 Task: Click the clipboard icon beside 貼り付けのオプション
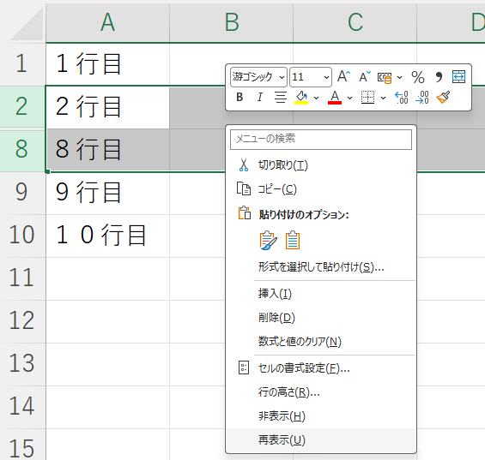pyautogui.click(x=245, y=213)
